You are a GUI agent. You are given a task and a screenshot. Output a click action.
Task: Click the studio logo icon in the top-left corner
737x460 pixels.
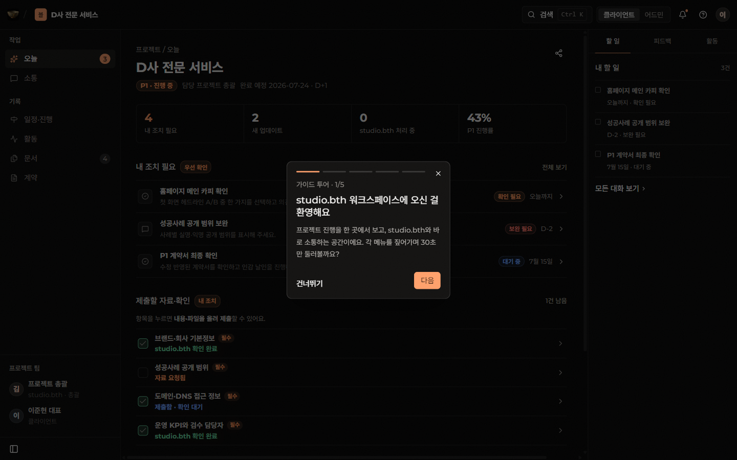[13, 14]
